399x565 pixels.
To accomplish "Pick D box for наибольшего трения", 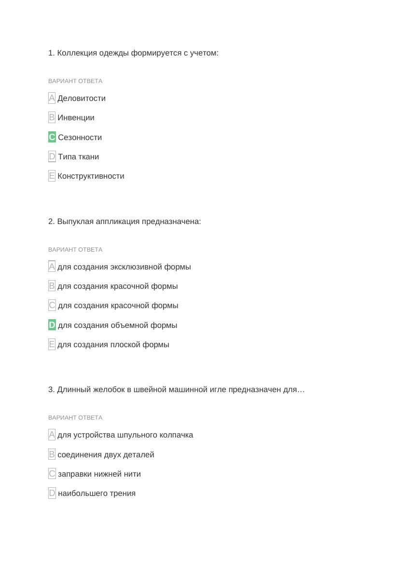I will pos(52,493).
